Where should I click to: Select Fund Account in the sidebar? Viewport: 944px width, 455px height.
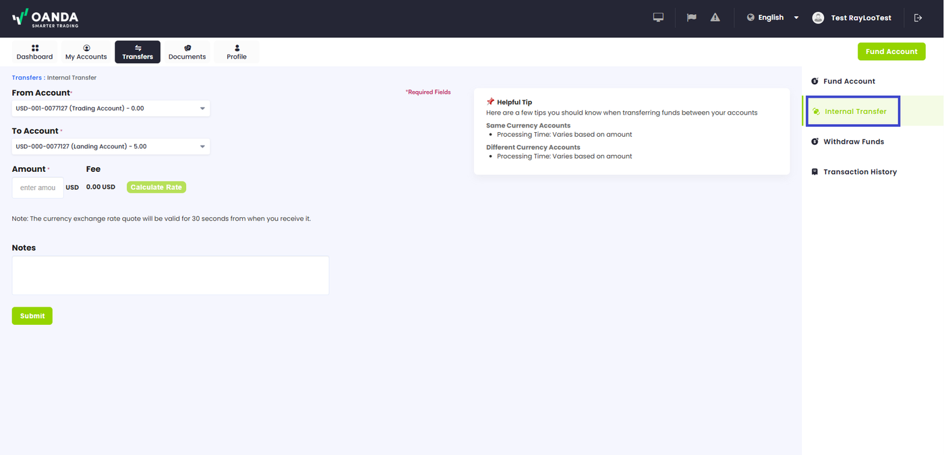[x=849, y=81]
